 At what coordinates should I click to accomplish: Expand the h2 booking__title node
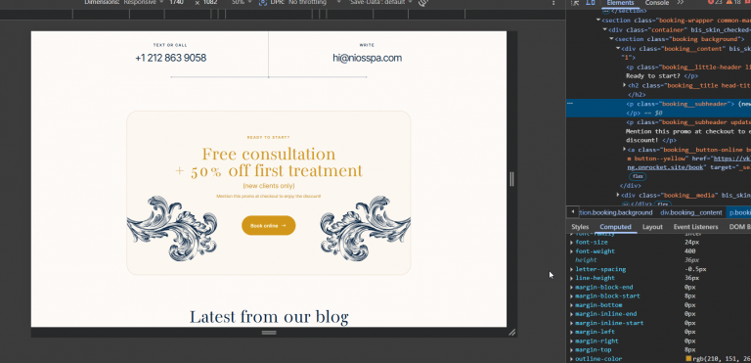coord(625,85)
